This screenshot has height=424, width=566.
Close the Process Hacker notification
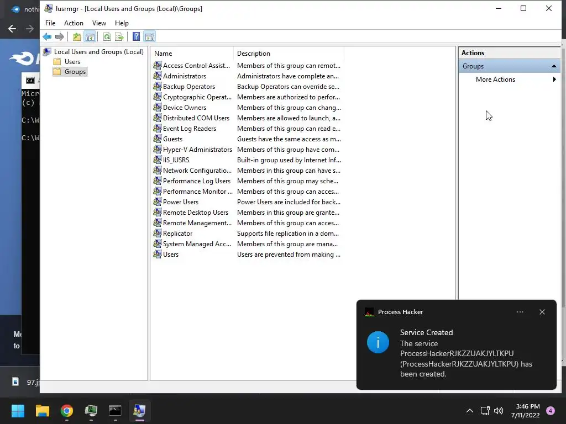[542, 312]
